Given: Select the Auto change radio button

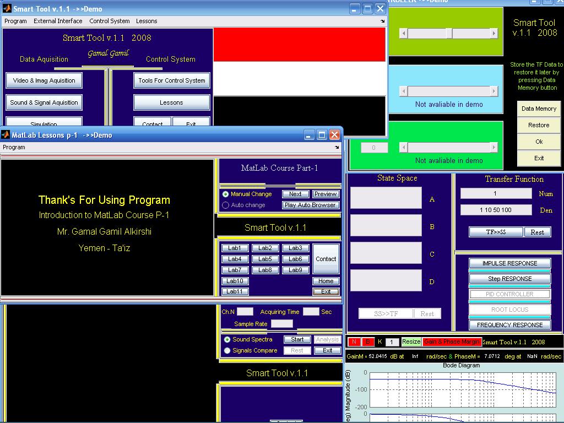Looking at the screenshot, I should click(x=225, y=205).
